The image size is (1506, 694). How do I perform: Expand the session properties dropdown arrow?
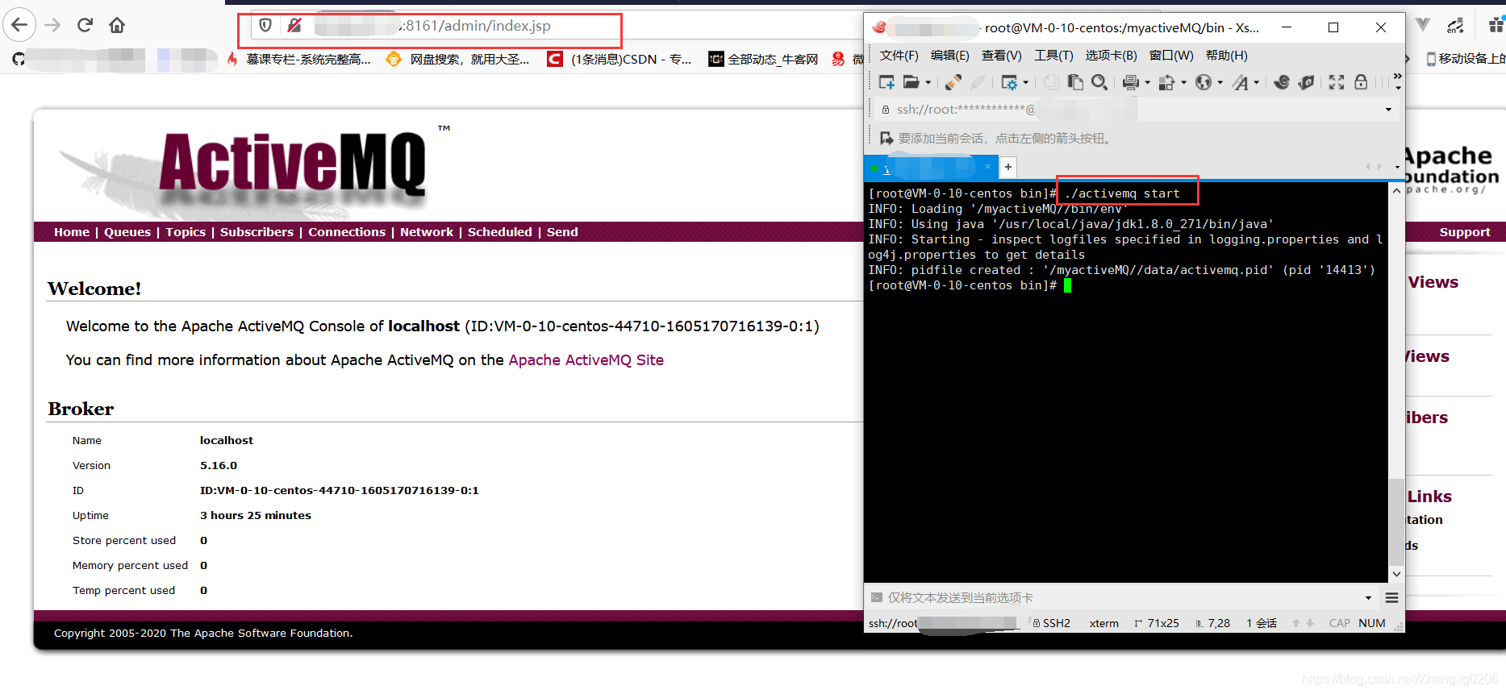pos(1026,82)
